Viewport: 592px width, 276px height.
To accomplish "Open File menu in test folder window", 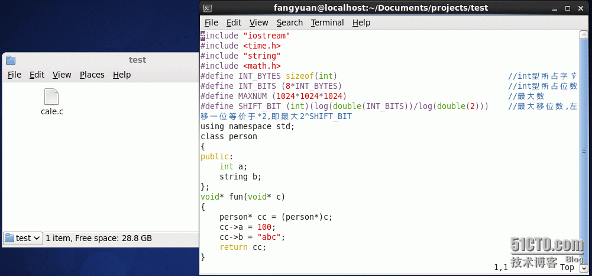I will 14,75.
